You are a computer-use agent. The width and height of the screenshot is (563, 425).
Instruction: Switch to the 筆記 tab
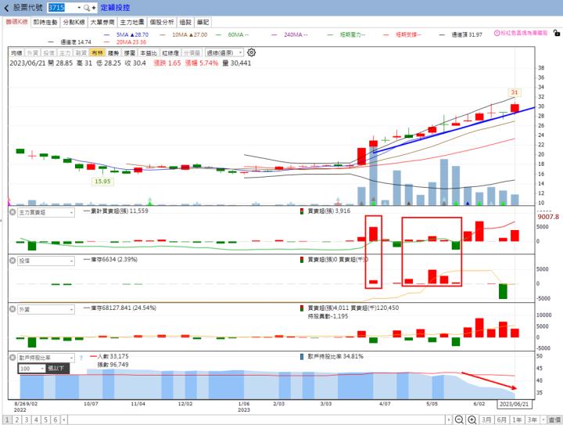203,22
